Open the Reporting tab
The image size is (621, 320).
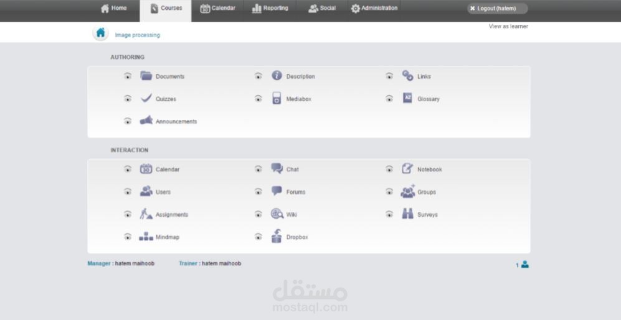[x=270, y=8]
